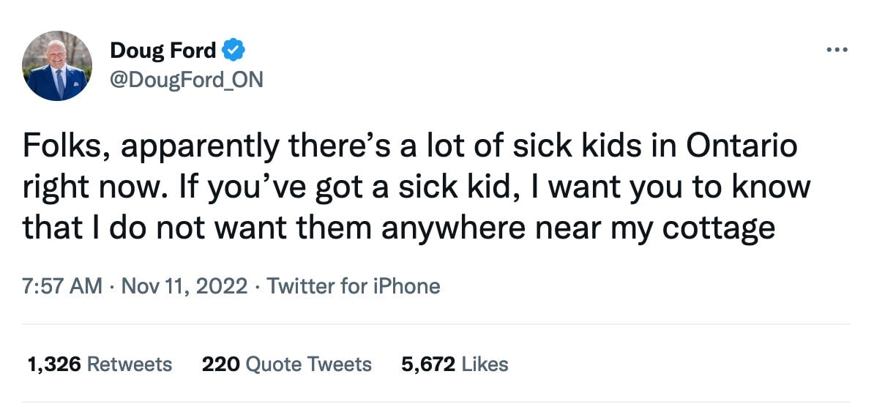The height and width of the screenshot is (404, 874).
Task: Click the blue verified checkmark badge
Action: [x=234, y=50]
